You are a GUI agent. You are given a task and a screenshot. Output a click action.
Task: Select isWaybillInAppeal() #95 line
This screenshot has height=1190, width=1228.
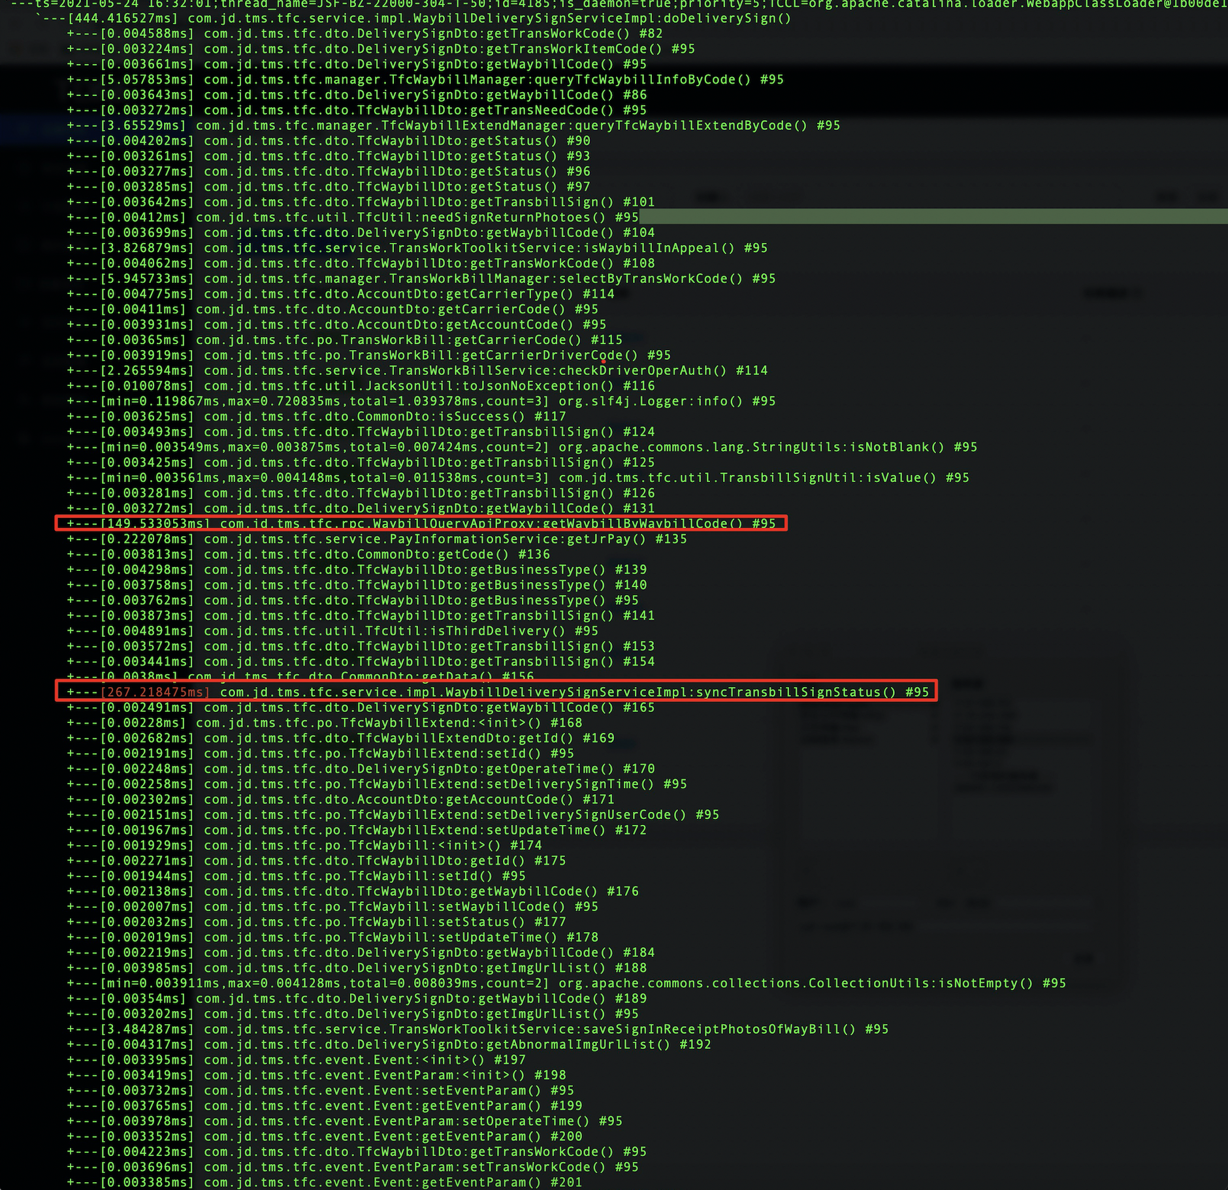point(417,248)
